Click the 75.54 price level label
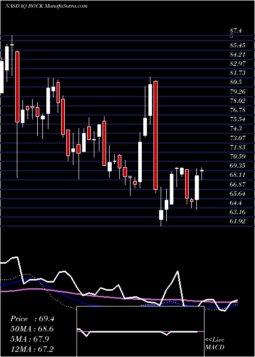Viewport: 255px width, 357px height. click(238, 119)
